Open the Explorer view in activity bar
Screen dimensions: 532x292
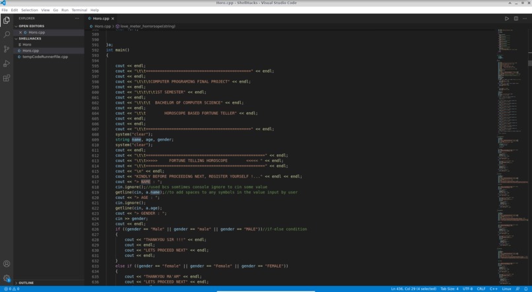(x=7, y=20)
